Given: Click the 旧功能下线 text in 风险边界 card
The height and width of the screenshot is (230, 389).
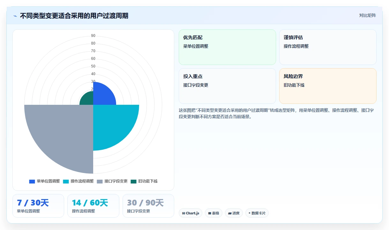Looking at the screenshot, I should tap(294, 85).
